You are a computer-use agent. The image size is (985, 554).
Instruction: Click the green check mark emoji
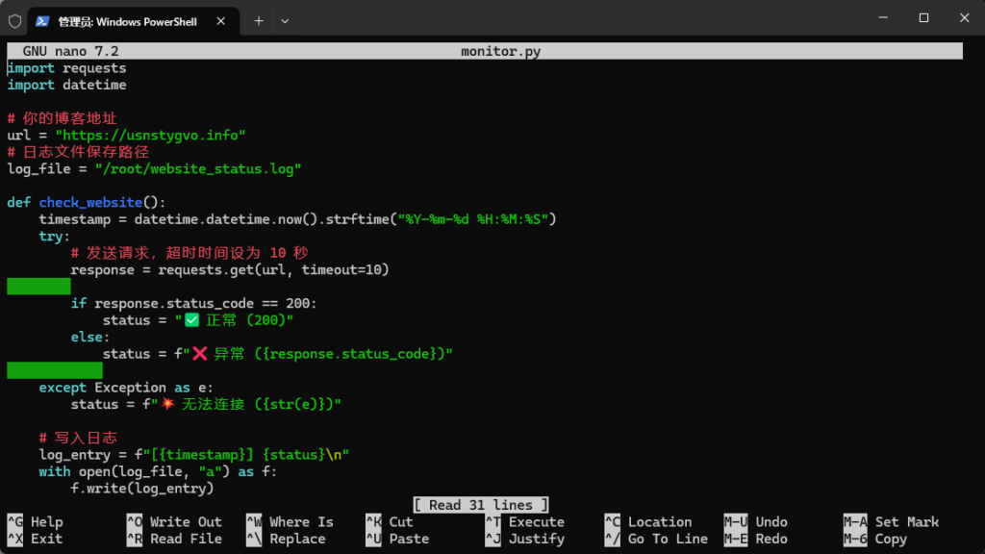click(x=190, y=320)
